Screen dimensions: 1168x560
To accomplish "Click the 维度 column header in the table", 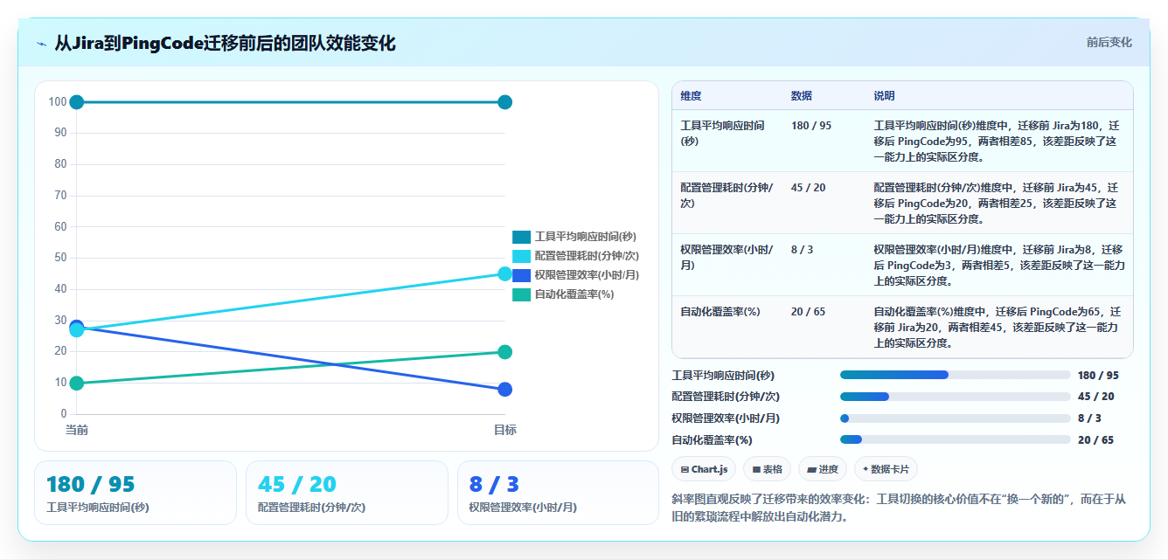I will click(691, 95).
